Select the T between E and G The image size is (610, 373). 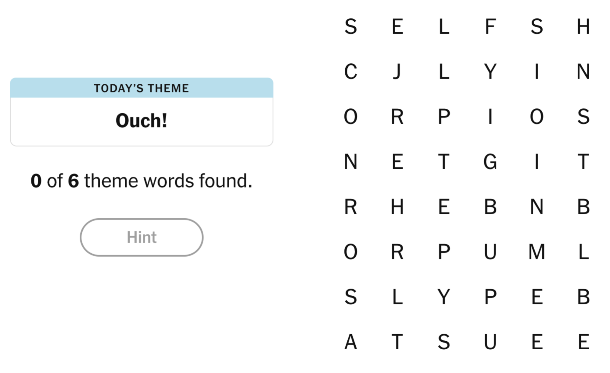click(444, 162)
